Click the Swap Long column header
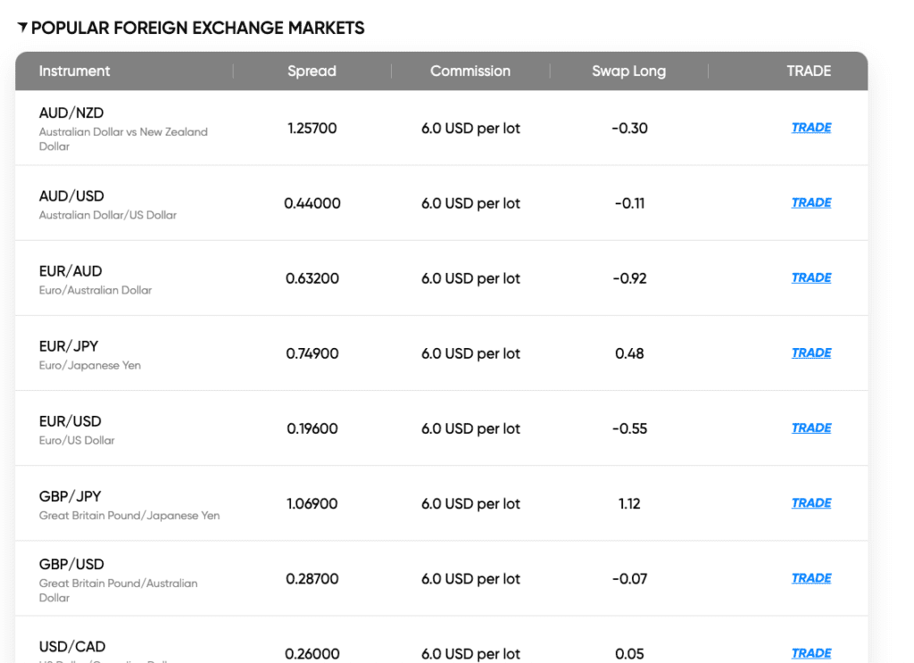 tap(629, 71)
